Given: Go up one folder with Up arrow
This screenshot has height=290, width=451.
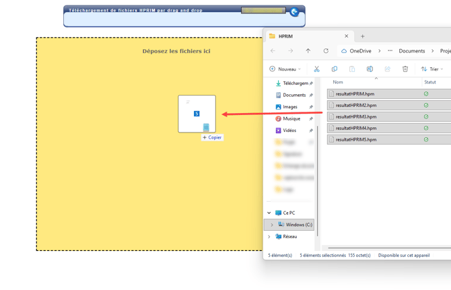Looking at the screenshot, I should click(308, 51).
